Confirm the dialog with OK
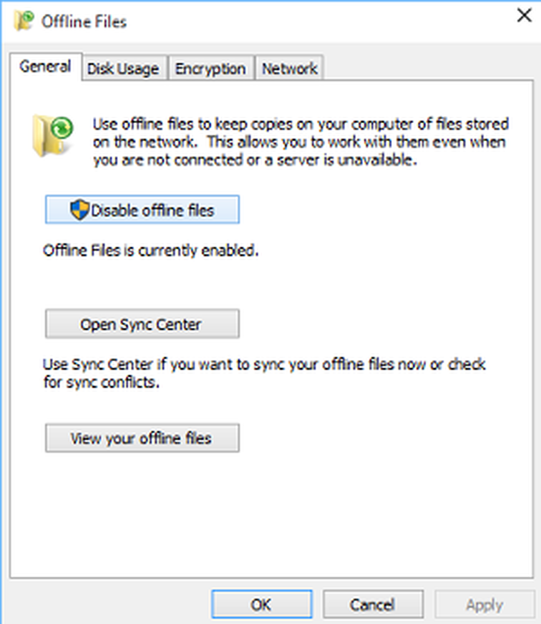Screen dimensions: 541x624 click(x=261, y=605)
